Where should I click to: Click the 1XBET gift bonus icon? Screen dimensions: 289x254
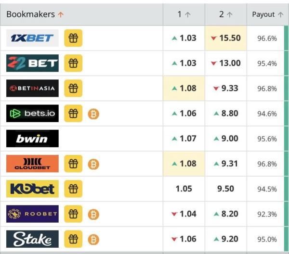tap(73, 38)
